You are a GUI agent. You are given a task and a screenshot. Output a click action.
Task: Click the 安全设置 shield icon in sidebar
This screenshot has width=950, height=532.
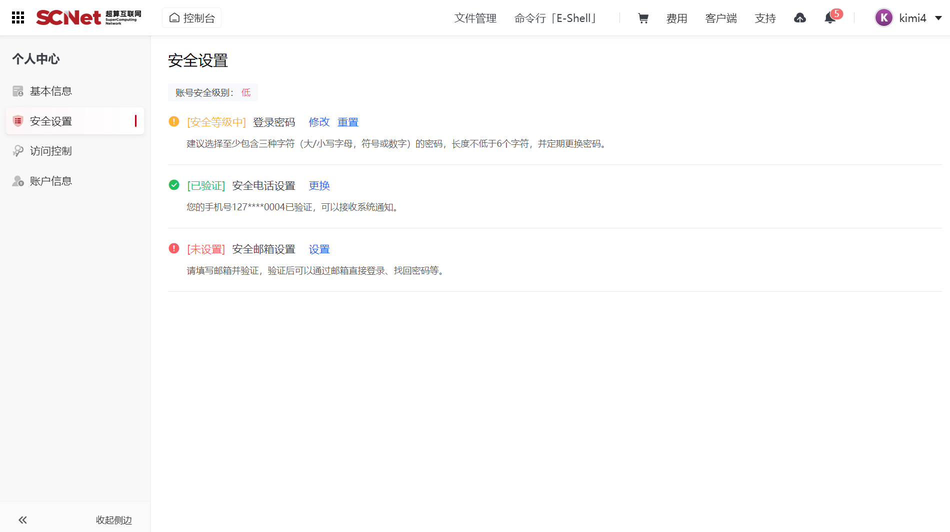18,121
